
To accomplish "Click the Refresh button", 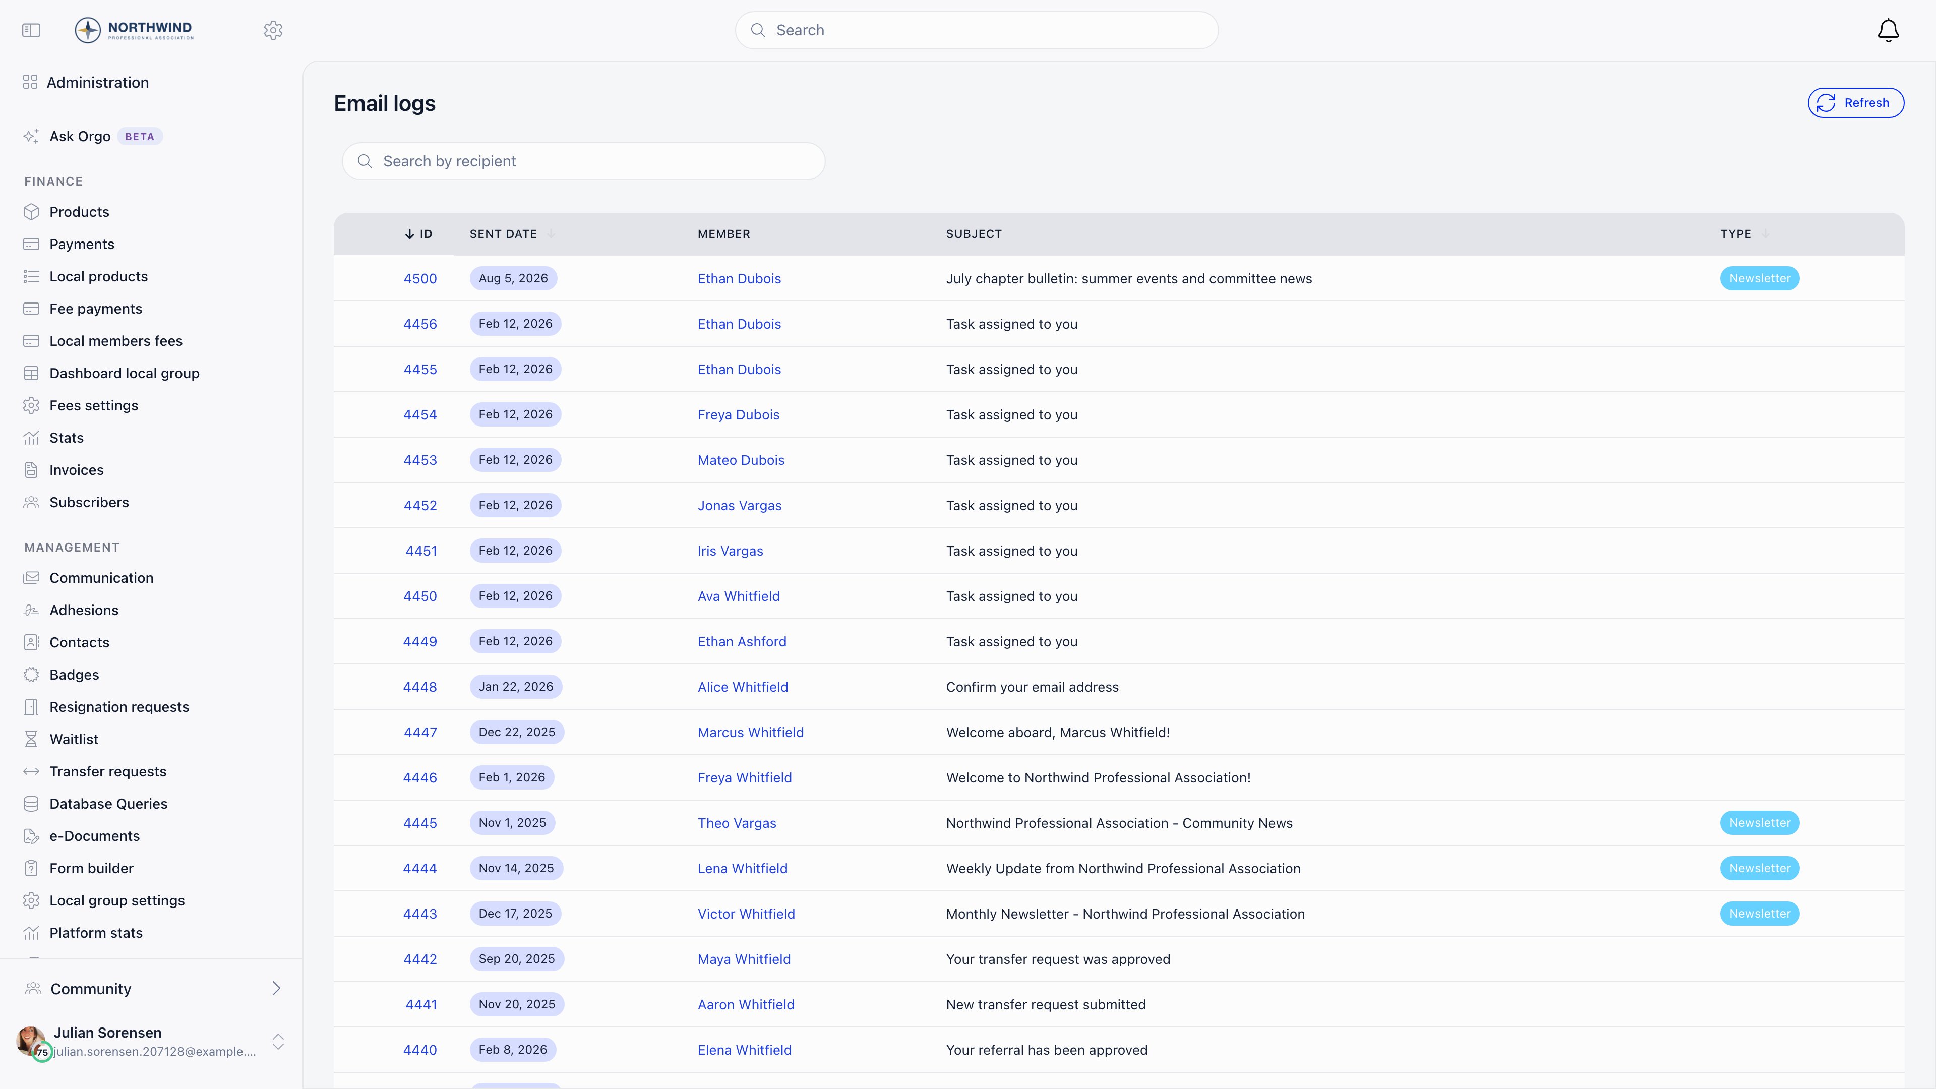I will pos(1855,103).
